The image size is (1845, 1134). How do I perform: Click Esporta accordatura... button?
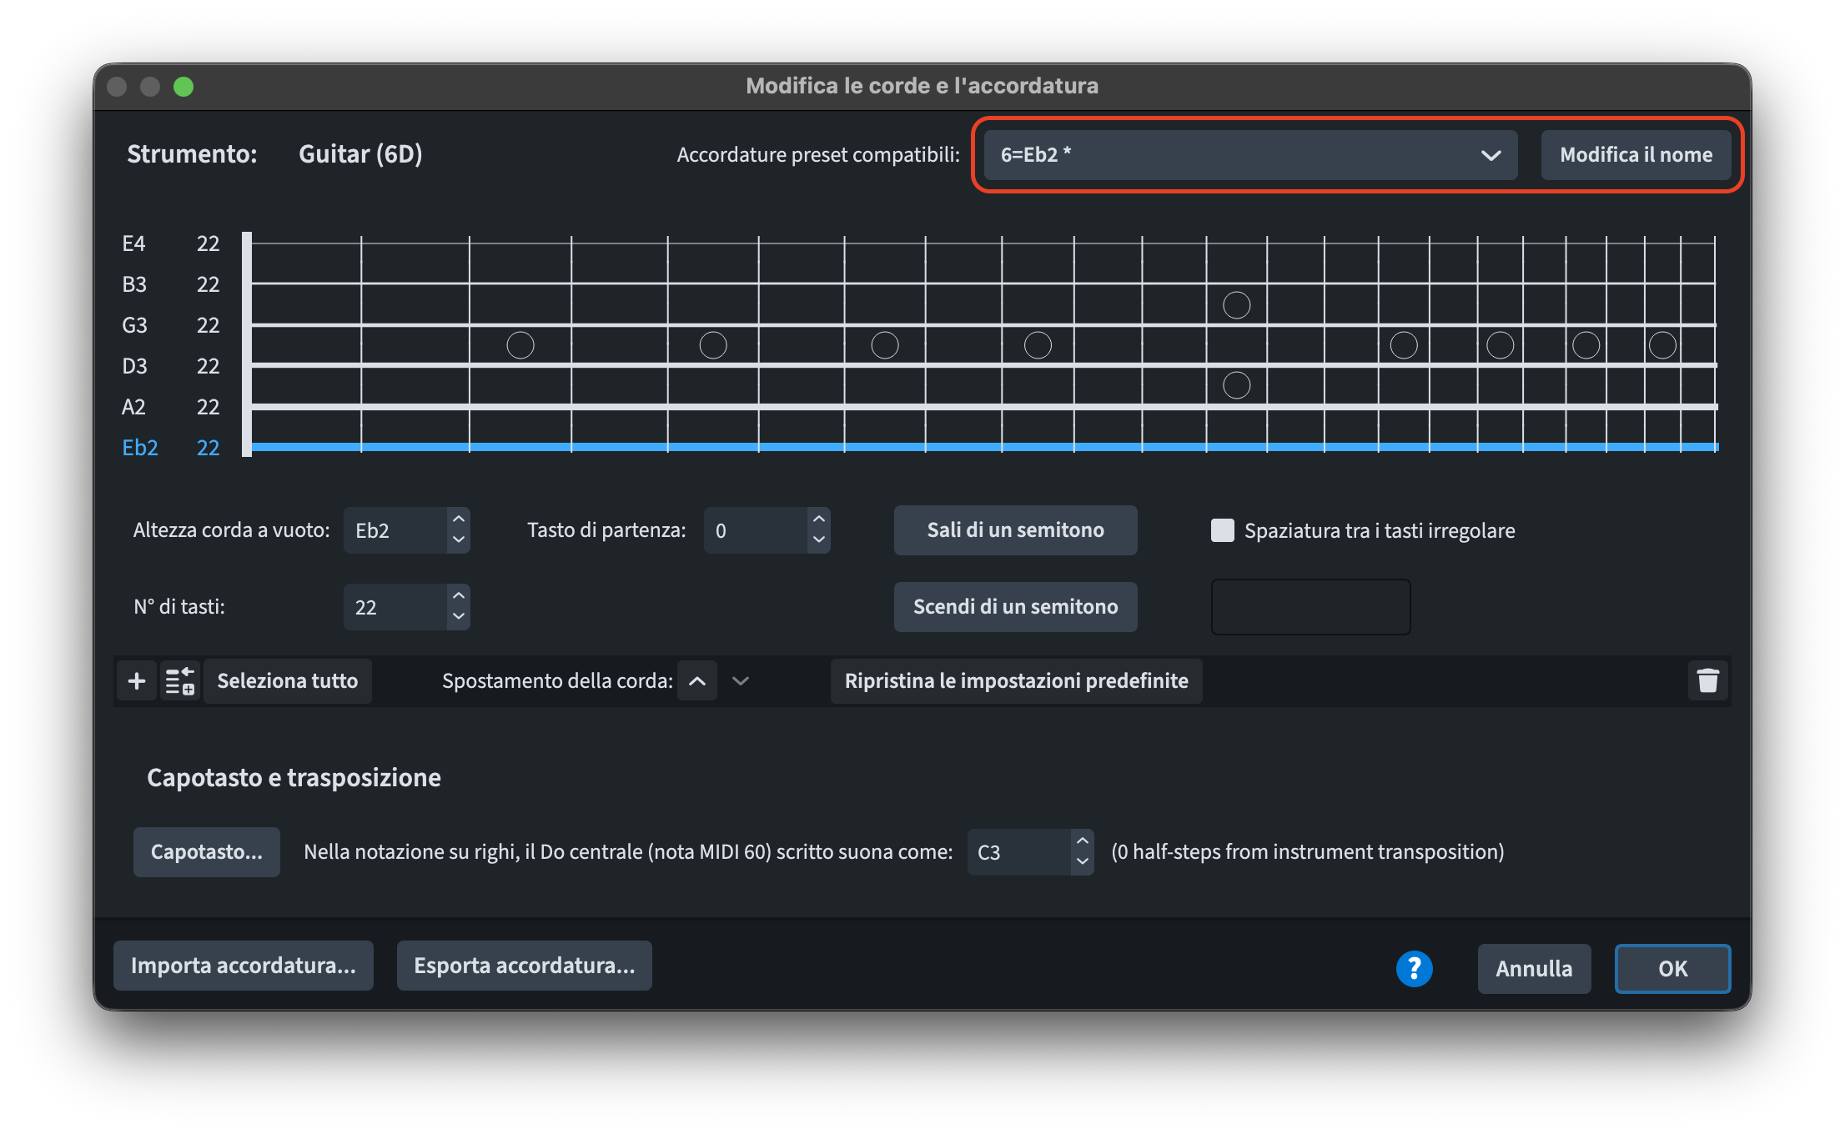click(524, 966)
